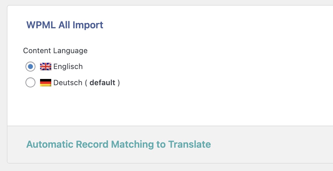
Task: Select the Deutsch default language radio button
Action: pyautogui.click(x=30, y=82)
